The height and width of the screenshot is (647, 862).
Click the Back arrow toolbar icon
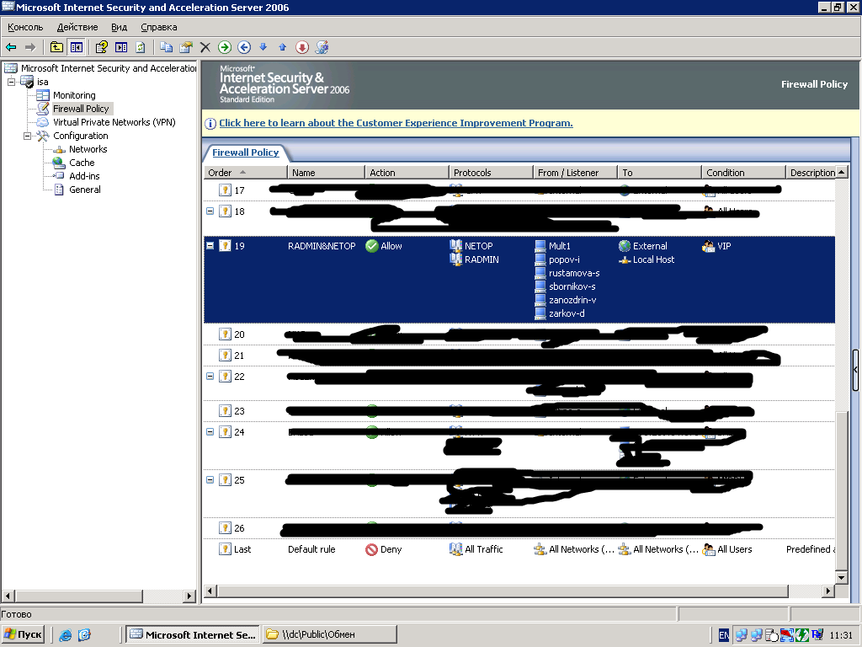(x=11, y=47)
